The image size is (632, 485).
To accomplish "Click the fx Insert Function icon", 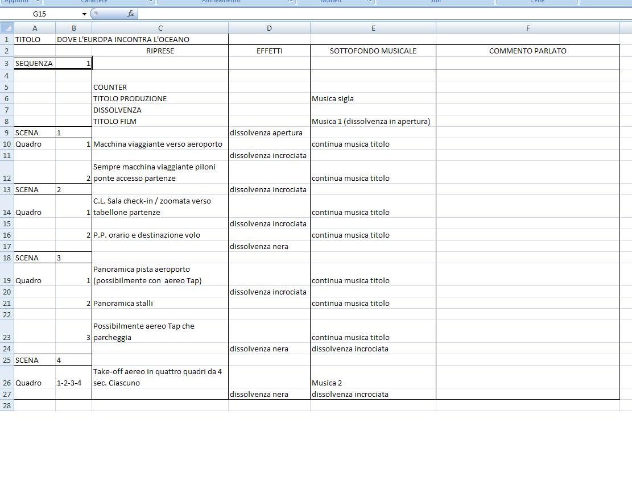I will 131,14.
